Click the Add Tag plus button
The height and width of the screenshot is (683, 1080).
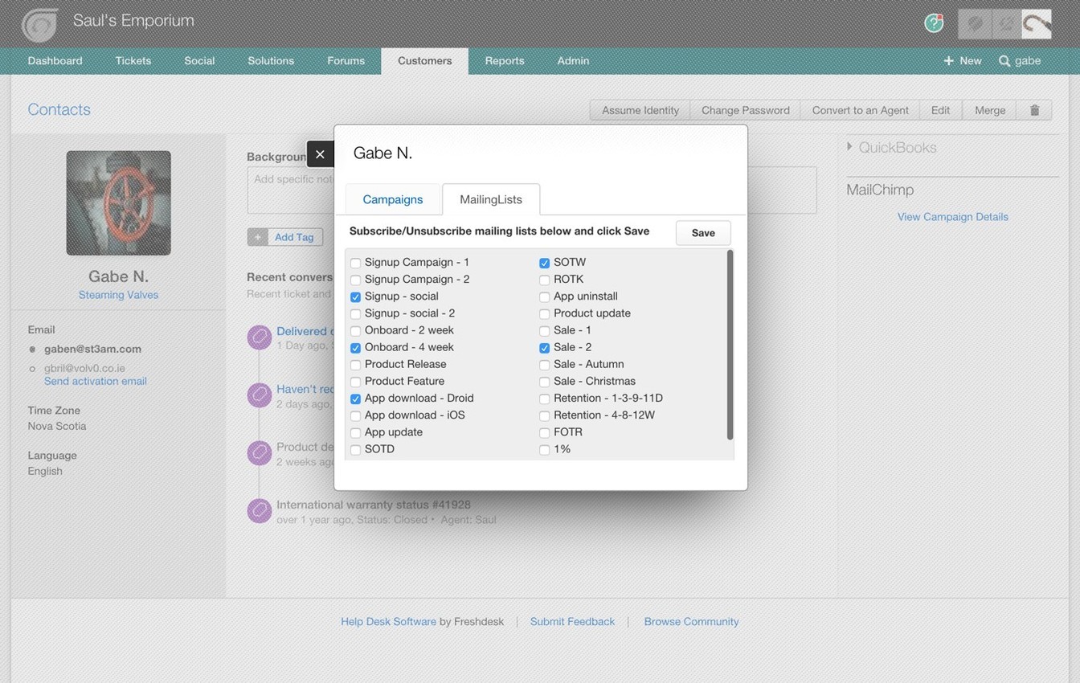pos(258,237)
